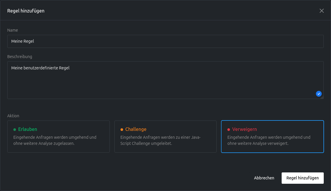The image size is (331, 191).
Task: Choose the Verweigern action option
Action: click(272, 136)
